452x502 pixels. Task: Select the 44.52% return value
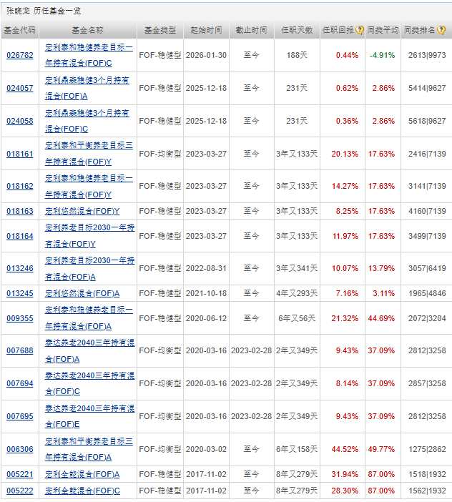[x=345, y=449]
